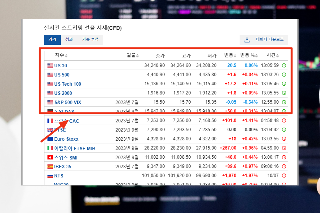This screenshot has width=320, height=213.
Task: Click IBEX 35 time 09:00:16
Action: click(270, 166)
